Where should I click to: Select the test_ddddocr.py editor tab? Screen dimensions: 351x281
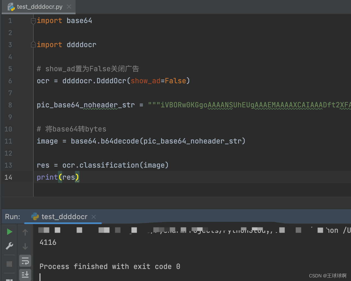39,7
